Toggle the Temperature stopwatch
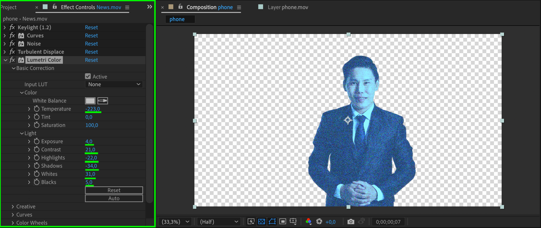 point(37,109)
